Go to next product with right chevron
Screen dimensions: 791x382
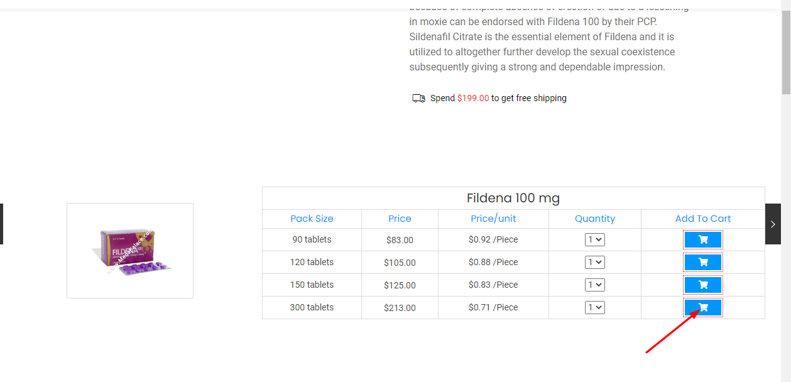pos(773,224)
